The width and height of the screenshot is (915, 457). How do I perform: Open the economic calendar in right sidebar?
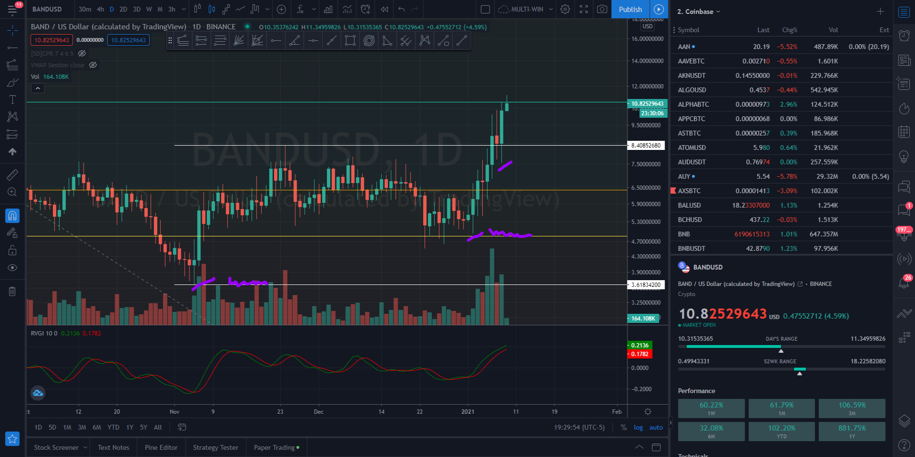click(904, 132)
